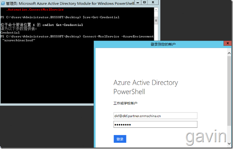The width and height of the screenshot is (233, 149).
Task: Click the PowerShell scrollbar up arrow
Action: point(156,10)
